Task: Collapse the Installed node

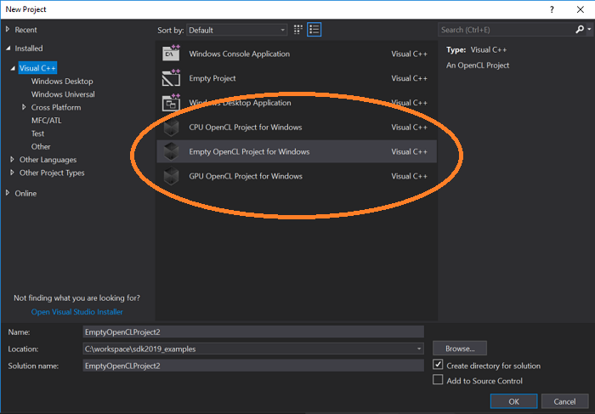Action: 8,48
